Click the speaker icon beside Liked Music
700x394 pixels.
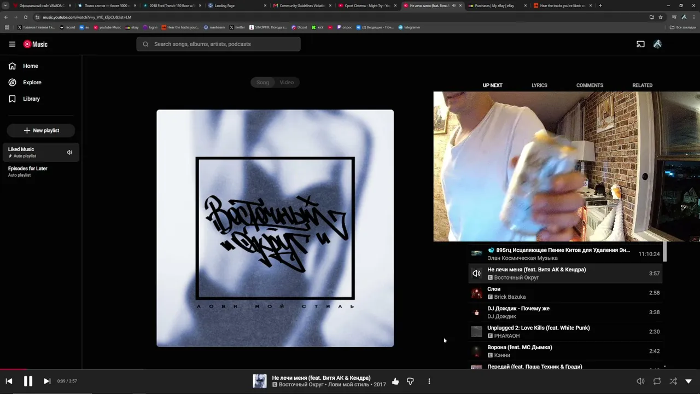(x=69, y=153)
